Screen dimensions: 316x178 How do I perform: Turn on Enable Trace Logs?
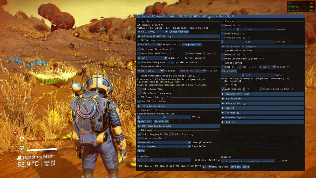click(171, 134)
